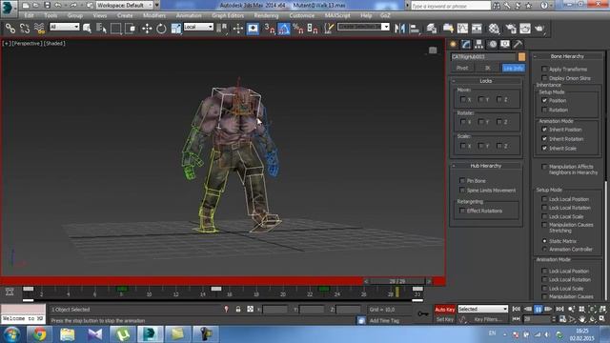The width and height of the screenshot is (610, 343).
Task: Enable the Pin Bone checkbox
Action: coord(462,181)
